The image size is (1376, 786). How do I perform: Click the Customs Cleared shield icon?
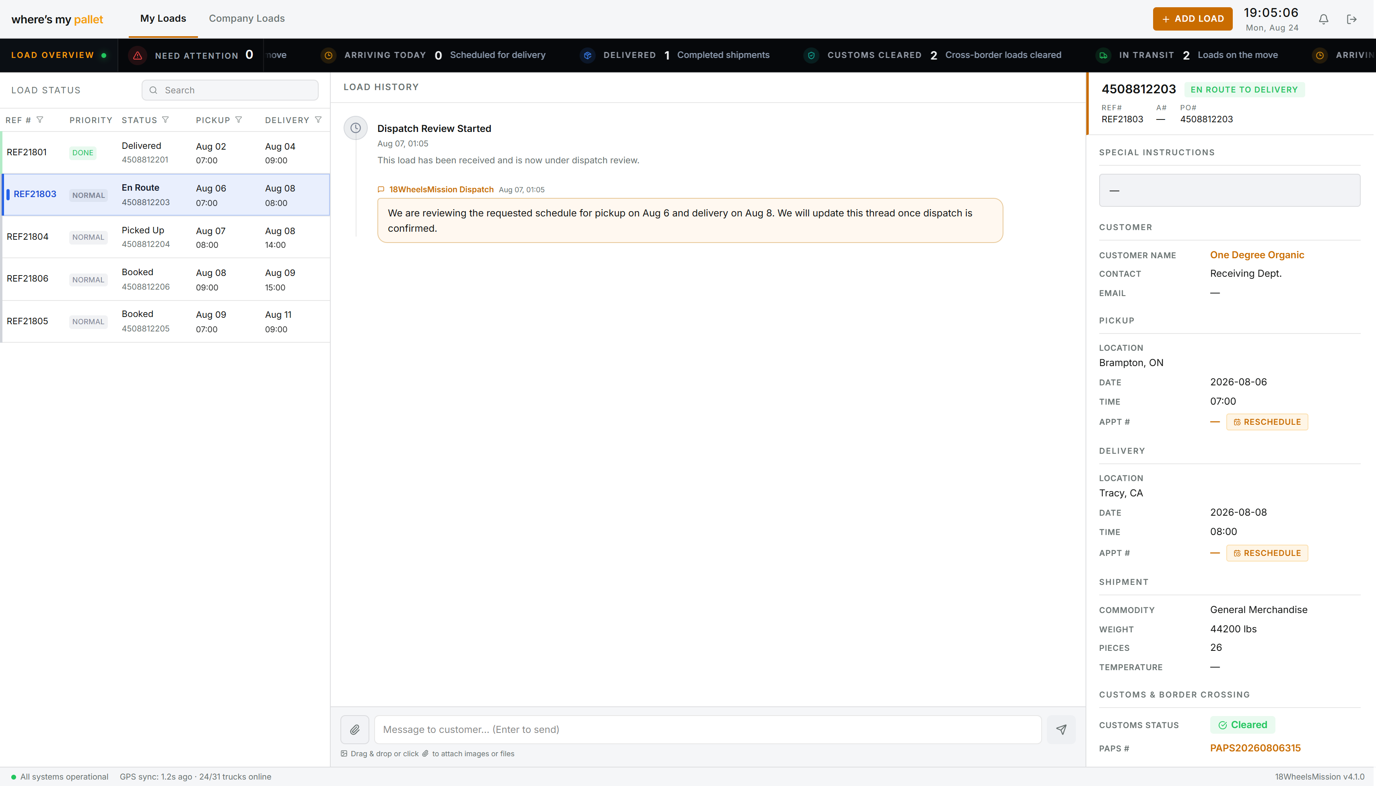pyautogui.click(x=812, y=55)
